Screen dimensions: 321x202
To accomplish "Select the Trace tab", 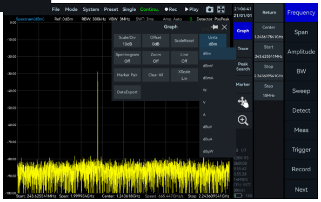I will coord(243,49).
